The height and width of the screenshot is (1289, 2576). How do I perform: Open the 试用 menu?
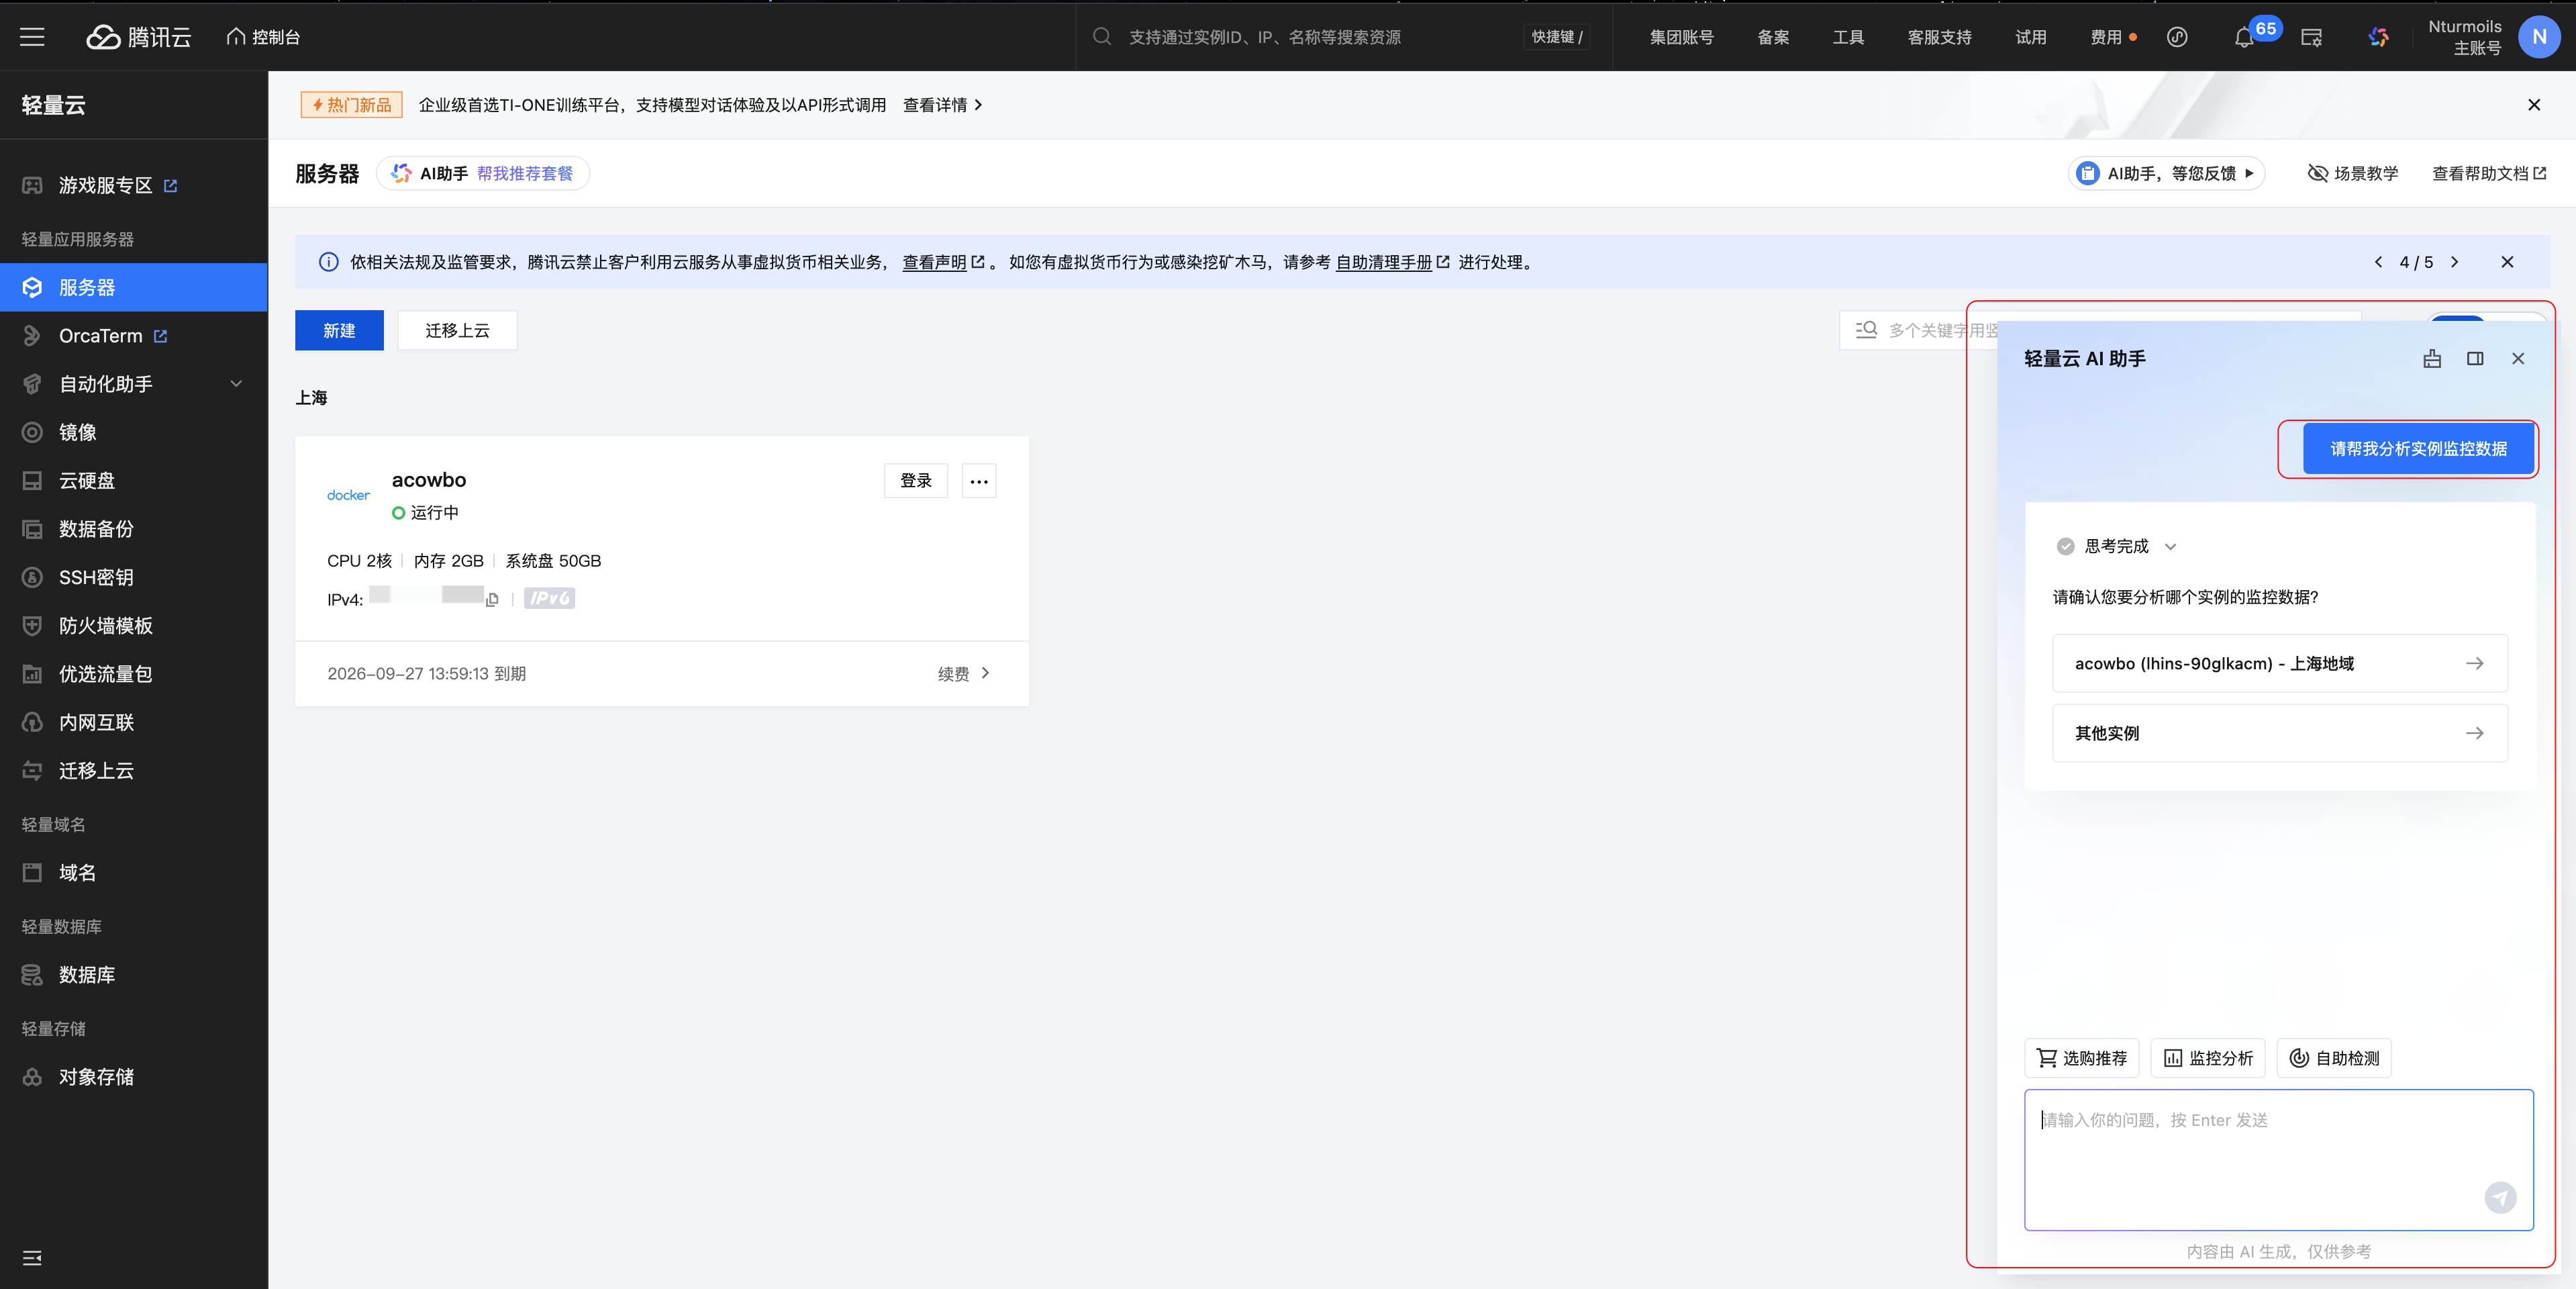tap(2030, 37)
